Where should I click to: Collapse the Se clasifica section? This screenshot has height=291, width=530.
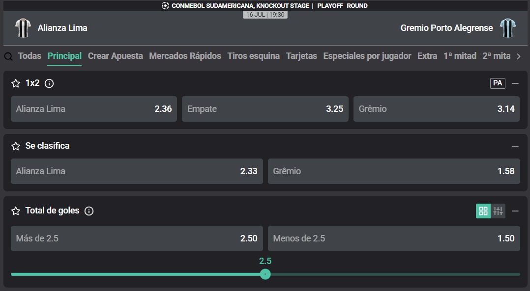[x=515, y=146]
